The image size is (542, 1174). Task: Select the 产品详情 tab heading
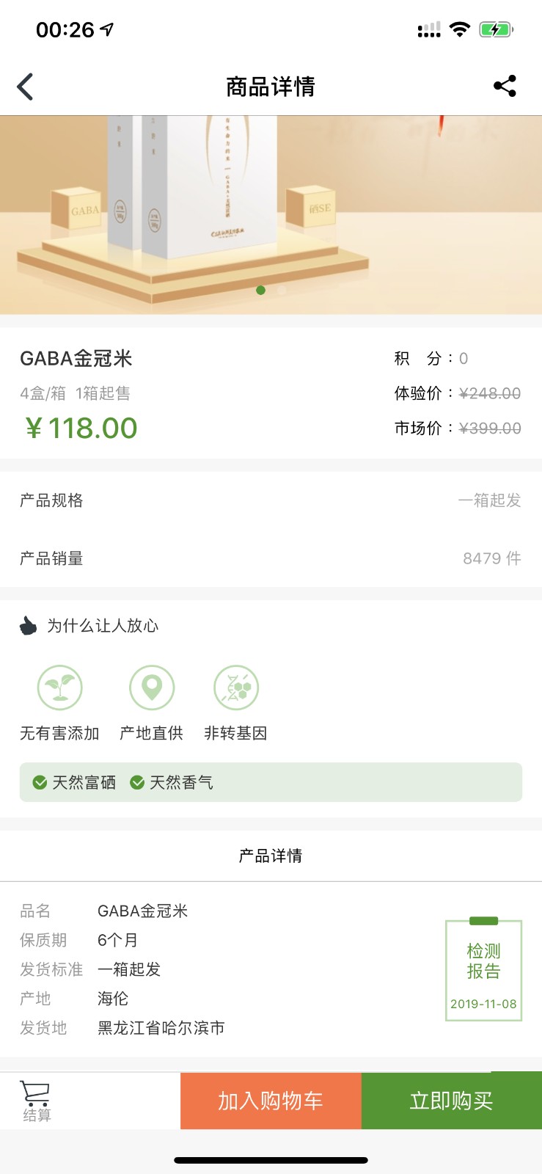point(271,856)
